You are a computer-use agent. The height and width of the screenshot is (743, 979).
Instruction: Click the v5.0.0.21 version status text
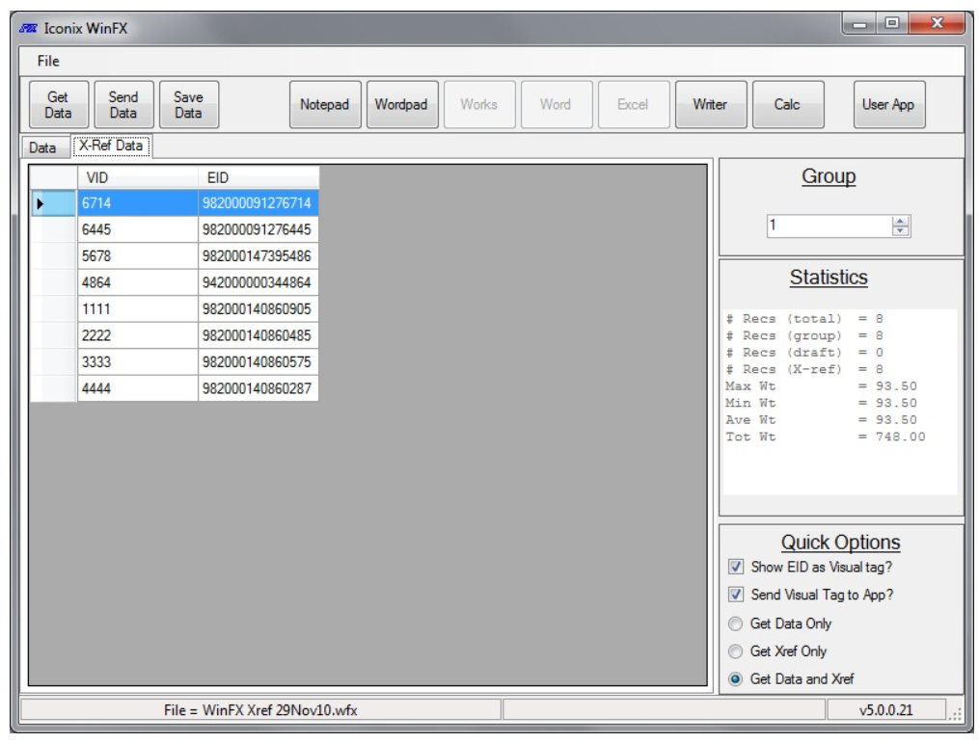pyautogui.click(x=886, y=710)
